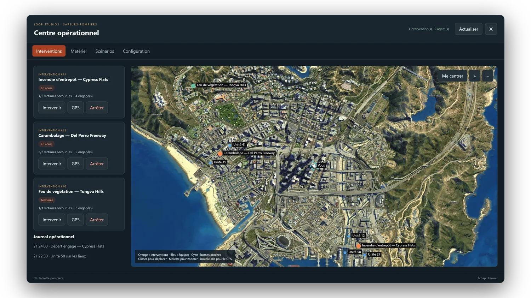Click the Unité 19 blue marker
Screen dimensions: 531x298
[x=211, y=163]
